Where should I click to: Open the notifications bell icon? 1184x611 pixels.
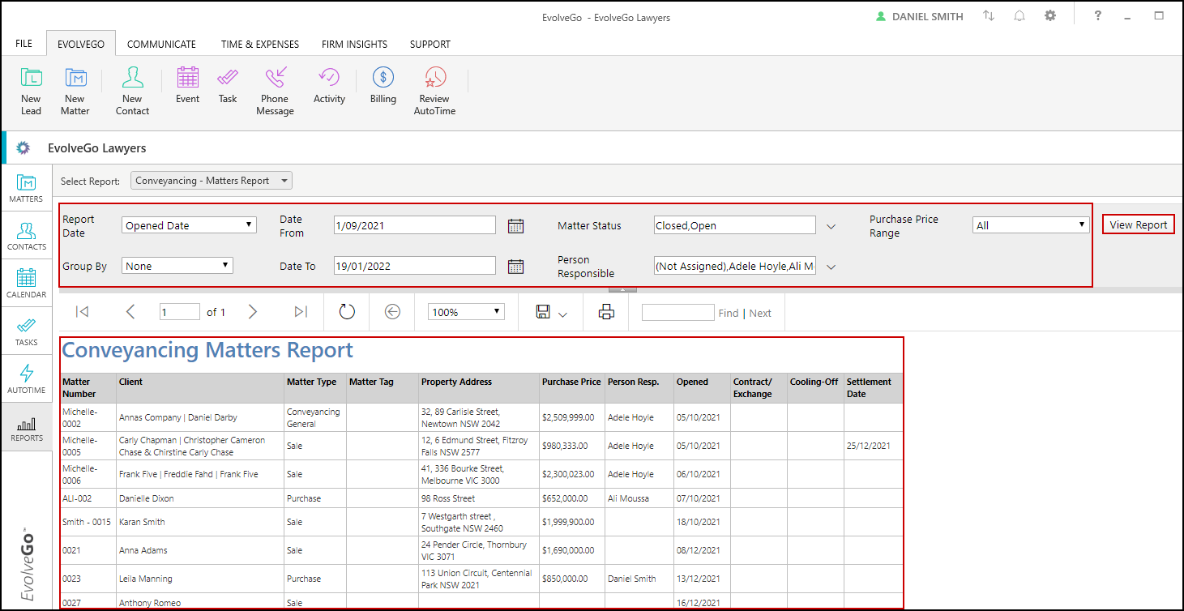pyautogui.click(x=1019, y=16)
